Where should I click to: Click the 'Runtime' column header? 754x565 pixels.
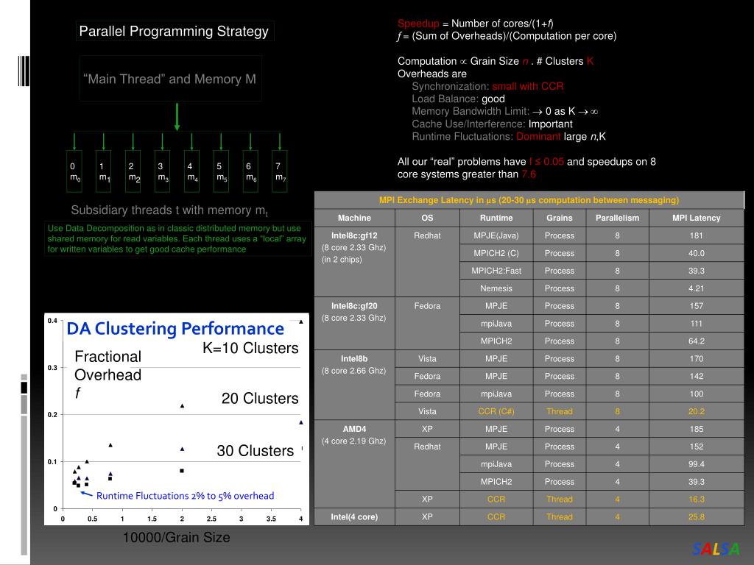tap(496, 218)
